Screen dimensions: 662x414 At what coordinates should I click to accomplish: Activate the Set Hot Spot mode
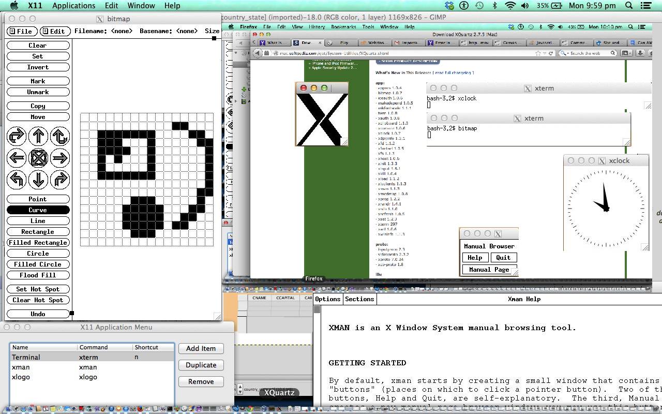click(x=38, y=289)
